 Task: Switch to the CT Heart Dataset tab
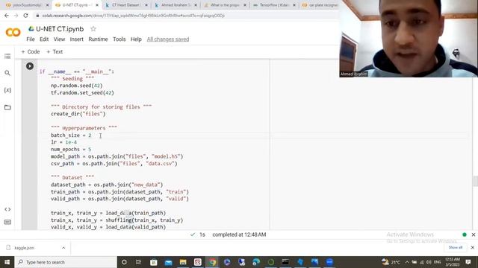[126, 5]
